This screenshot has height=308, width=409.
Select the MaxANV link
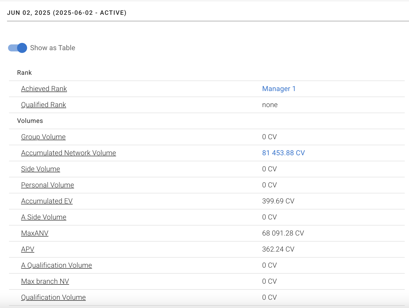pos(35,233)
